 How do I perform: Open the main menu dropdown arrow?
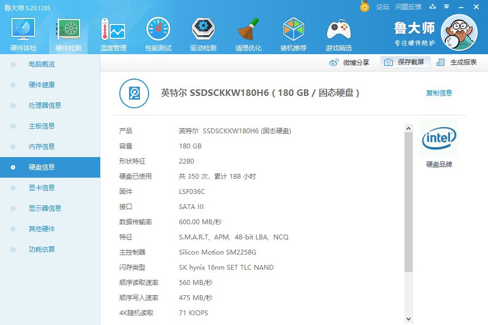[x=446, y=7]
